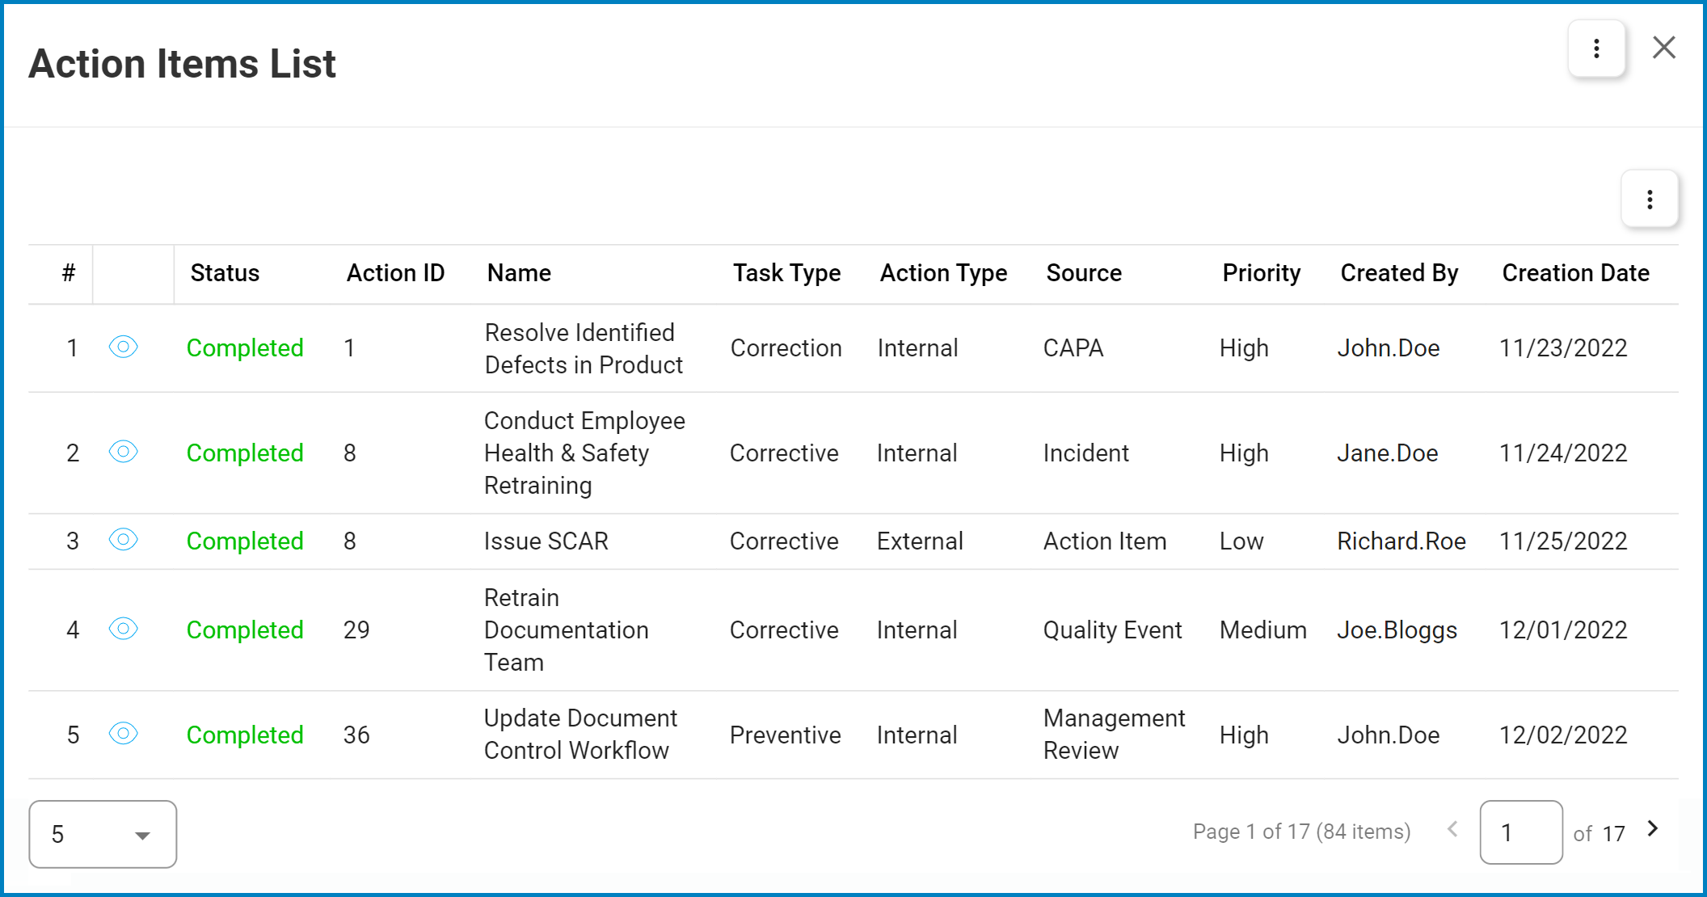Open the dialog's three-dot options menu
Viewport: 1707px width, 897px height.
click(x=1596, y=48)
